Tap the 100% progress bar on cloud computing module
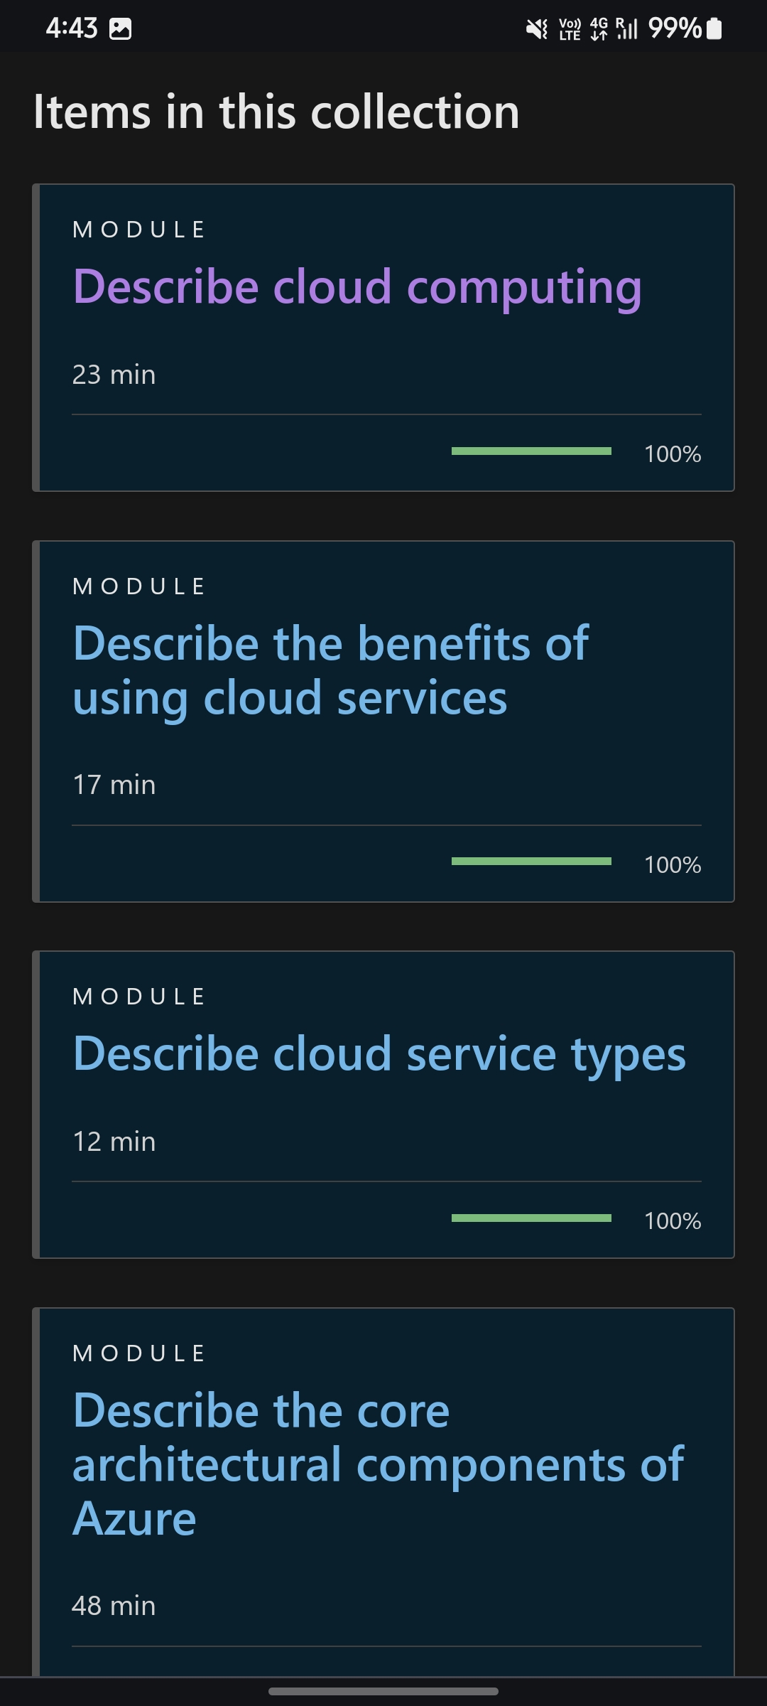 [531, 451]
